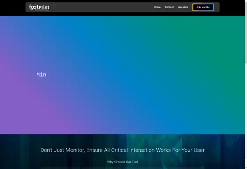Viewport: 247px width, 169px height.
Task: Go to the Contact page
Action: 169,7
